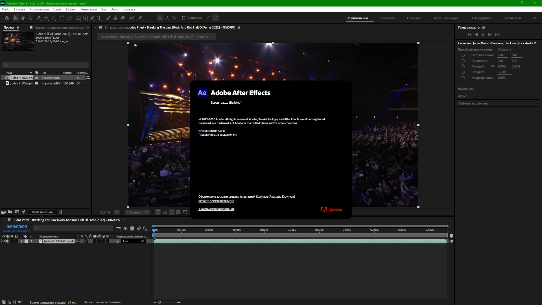Switch to Обучение workspace tab
The height and width of the screenshot is (305, 542).
[414, 18]
